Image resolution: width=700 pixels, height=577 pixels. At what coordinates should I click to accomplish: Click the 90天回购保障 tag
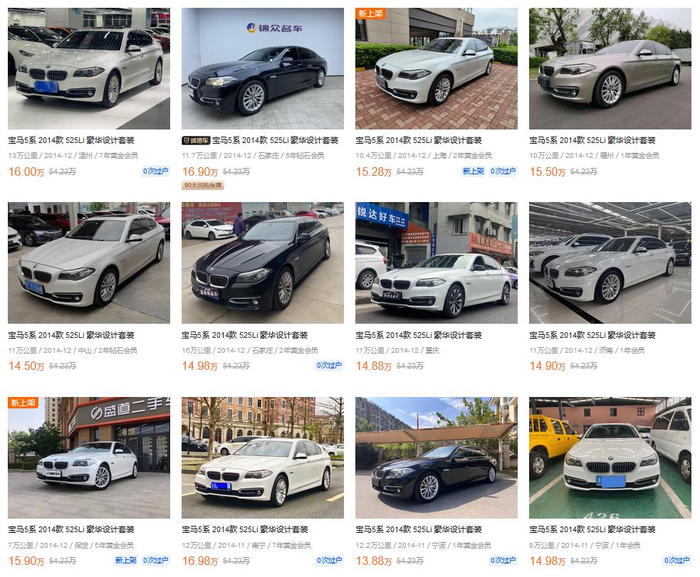(x=203, y=185)
